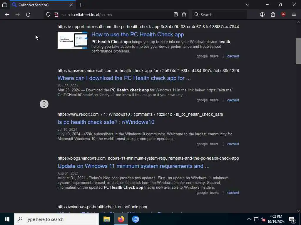Open the PC Health Check result thumbnail
This screenshot has width=301, height=225.
click(73, 40)
